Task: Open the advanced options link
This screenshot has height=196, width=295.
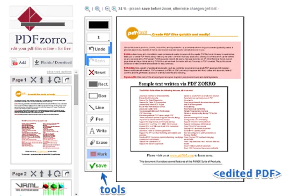Action: pos(59,72)
